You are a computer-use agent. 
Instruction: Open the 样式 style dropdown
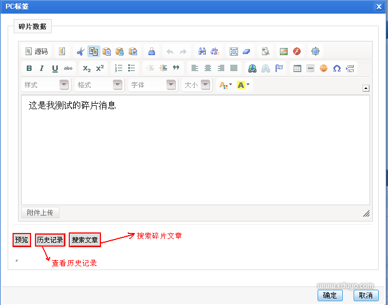coord(46,85)
